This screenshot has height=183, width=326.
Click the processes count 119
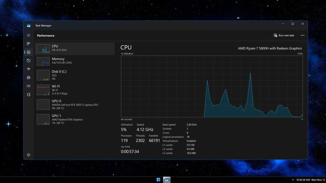[x=124, y=140]
